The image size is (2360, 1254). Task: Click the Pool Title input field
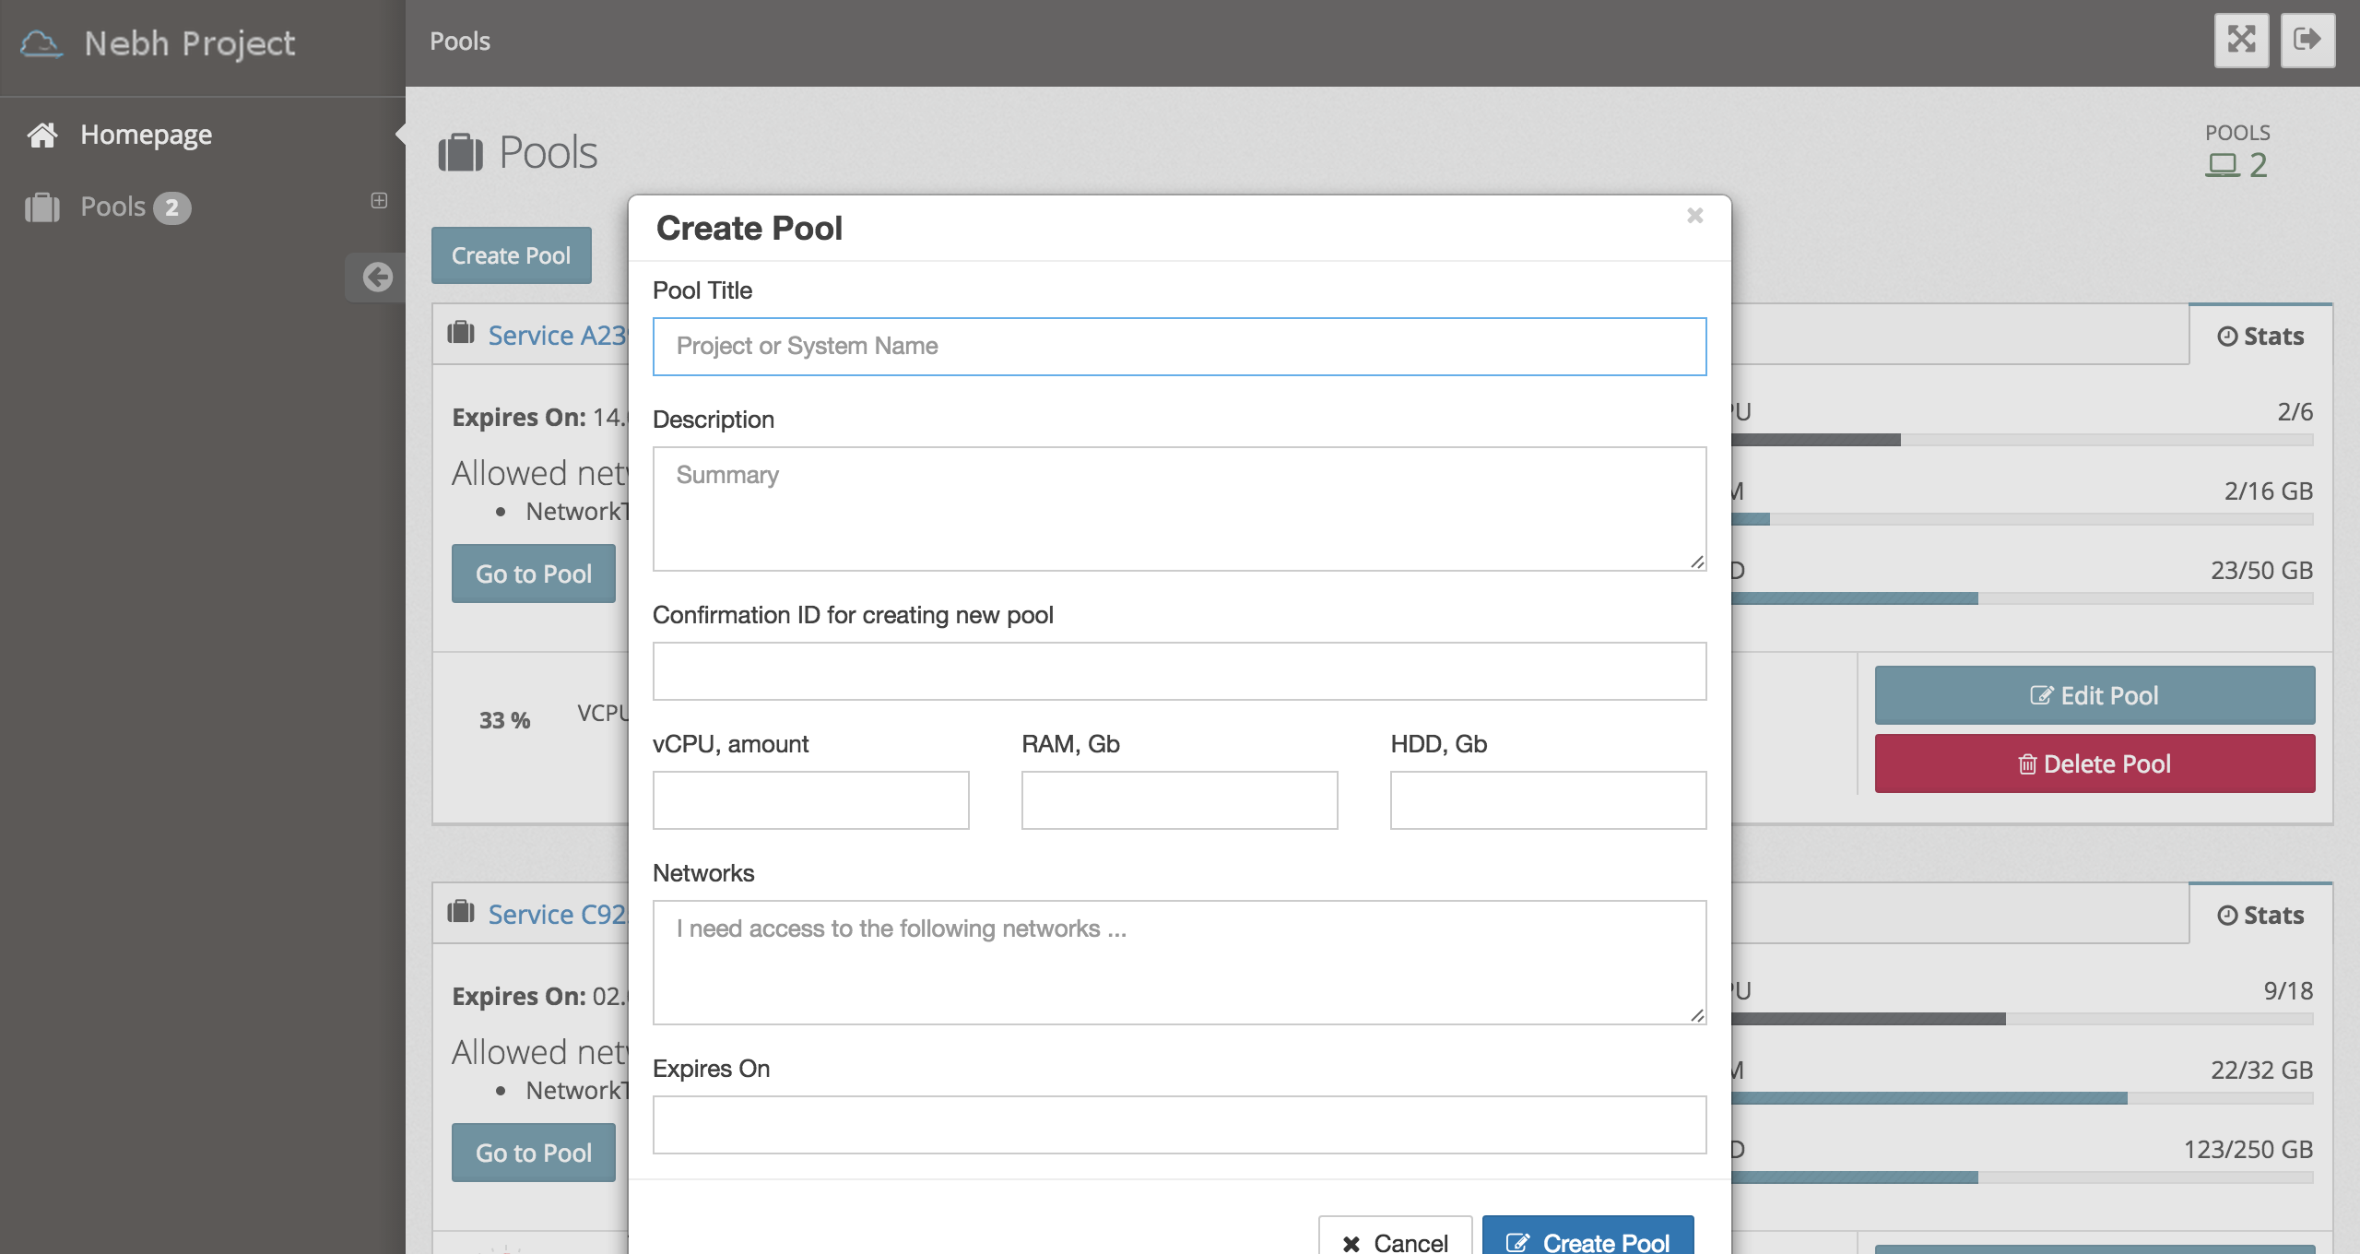[1179, 347]
